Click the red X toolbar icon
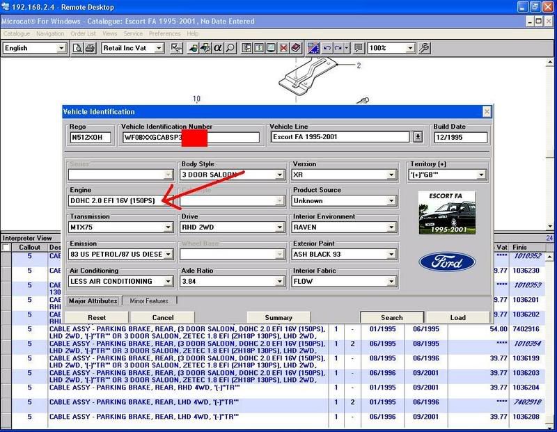The height and width of the screenshot is (432, 557). (x=283, y=48)
